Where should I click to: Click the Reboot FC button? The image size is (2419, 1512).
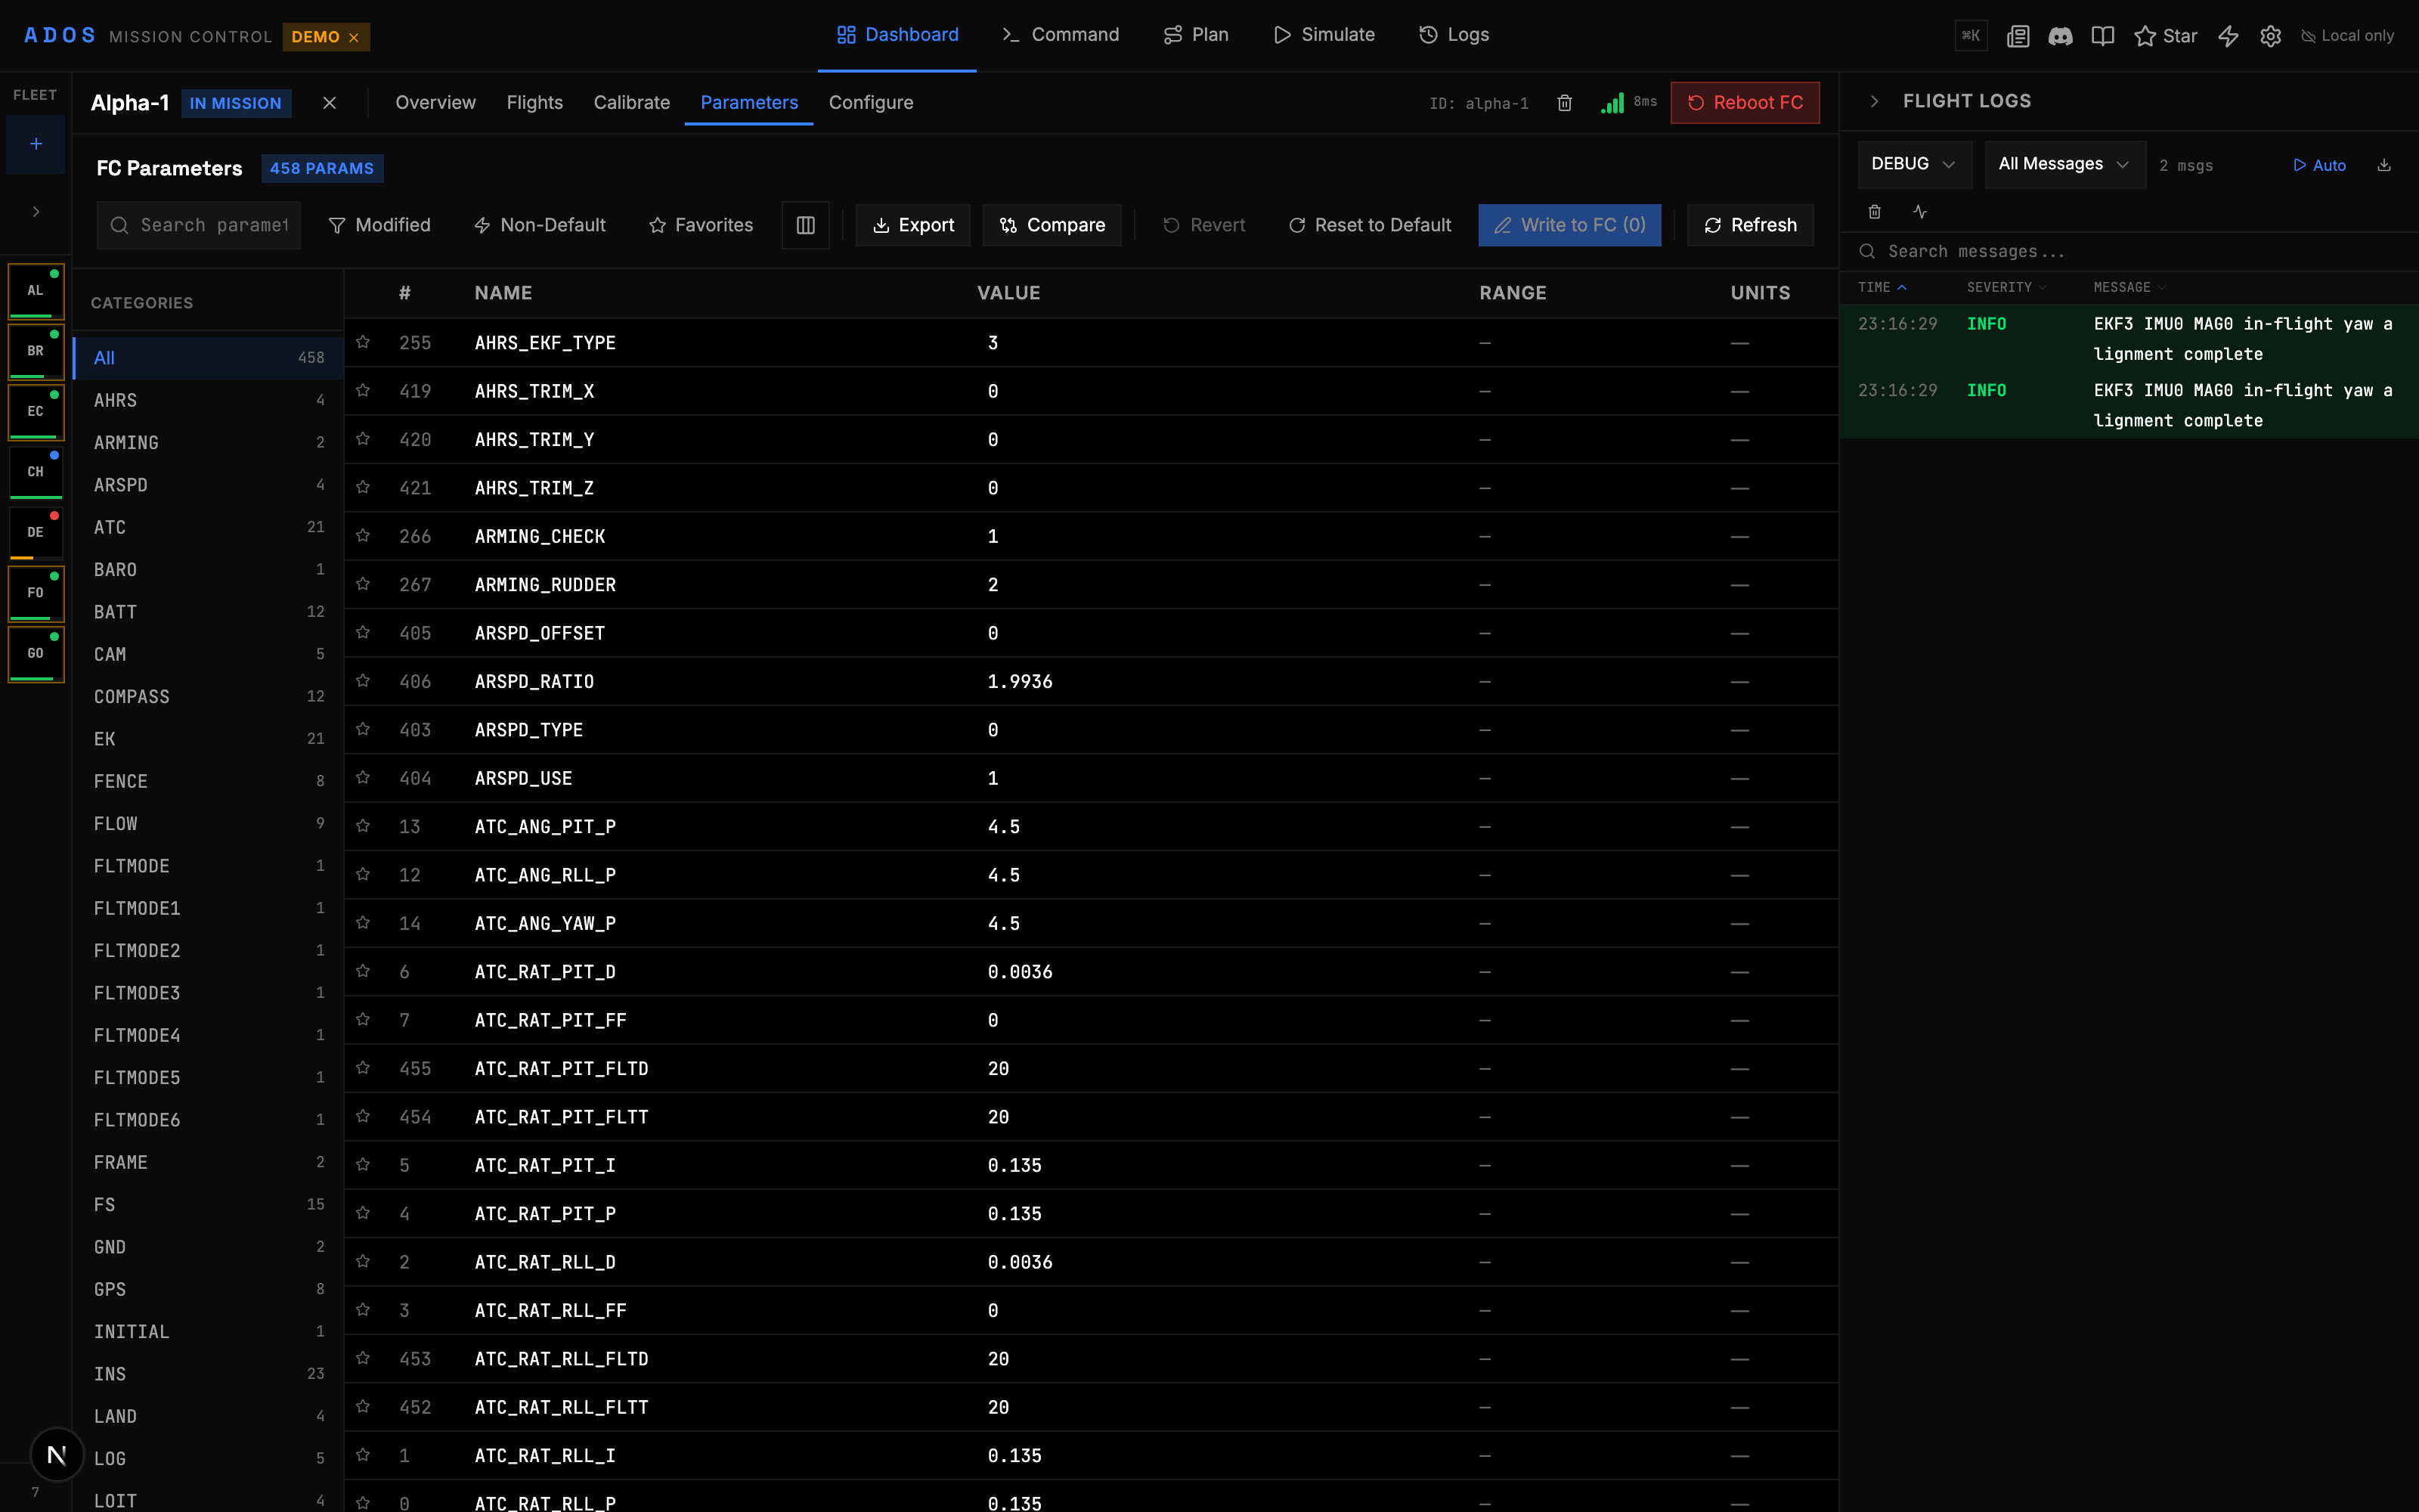pyautogui.click(x=1745, y=103)
